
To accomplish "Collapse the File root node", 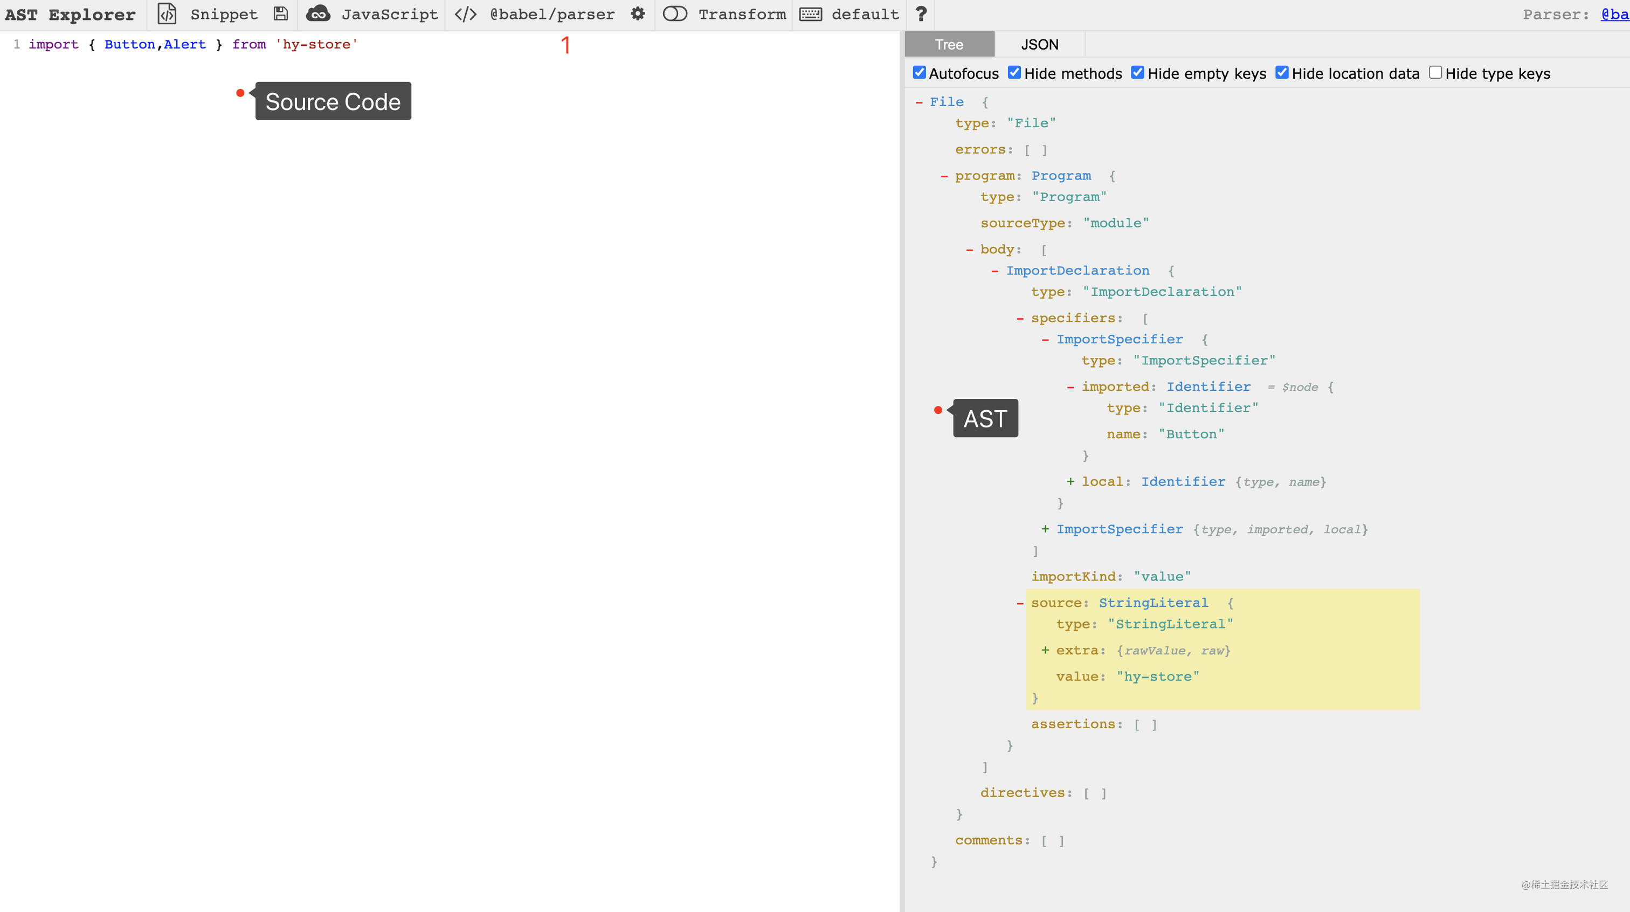I will (x=919, y=102).
